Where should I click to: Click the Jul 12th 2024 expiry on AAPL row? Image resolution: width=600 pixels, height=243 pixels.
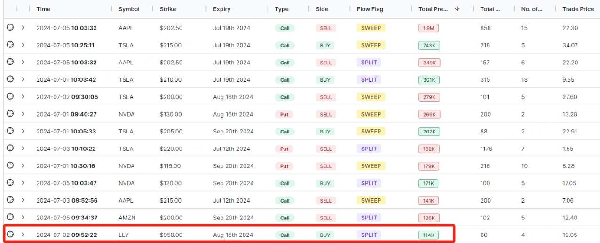231,200
